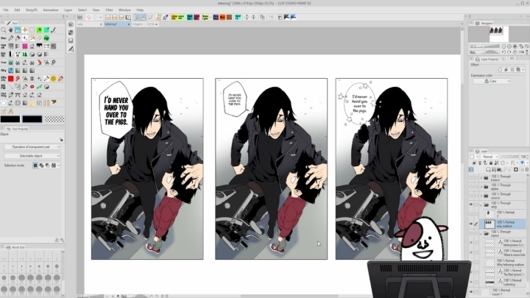Click the first Selection mode button
Viewport: 530px width, 298px height.
pyautogui.click(x=35, y=166)
